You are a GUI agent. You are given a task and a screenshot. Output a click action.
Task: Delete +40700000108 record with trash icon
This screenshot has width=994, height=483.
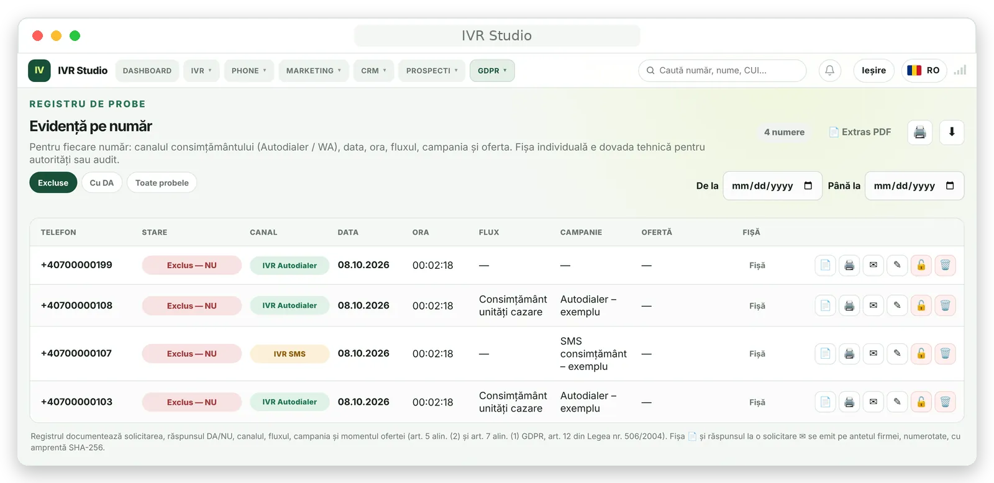point(945,305)
